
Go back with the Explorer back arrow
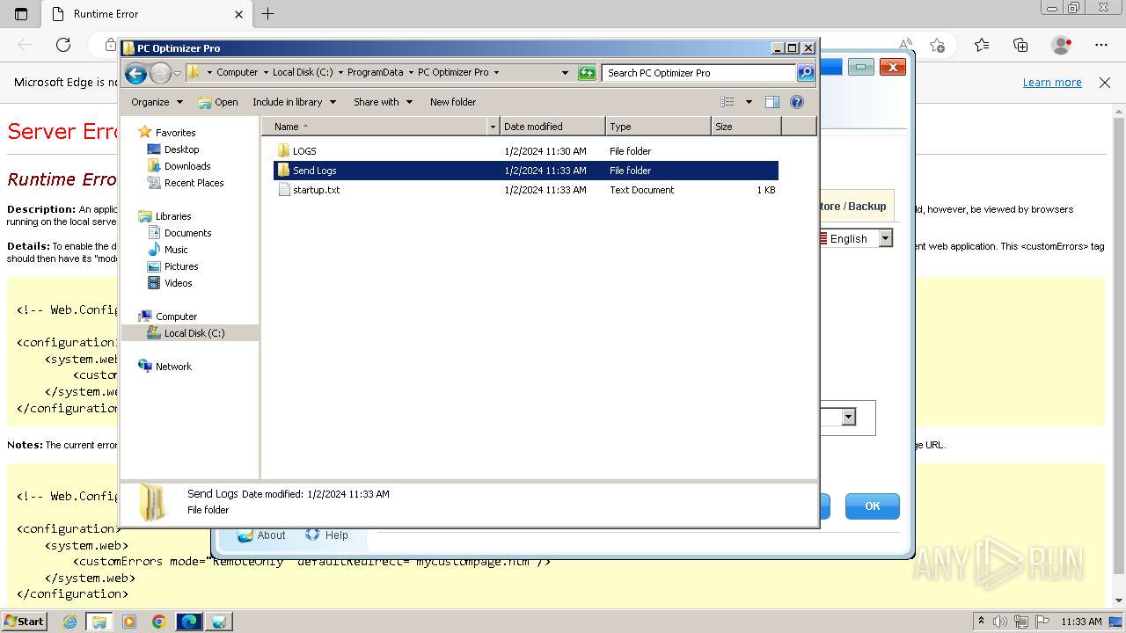coord(135,73)
